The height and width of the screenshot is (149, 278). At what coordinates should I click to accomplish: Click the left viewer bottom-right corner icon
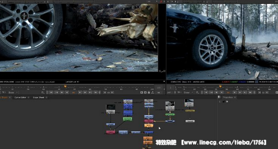[162, 71]
